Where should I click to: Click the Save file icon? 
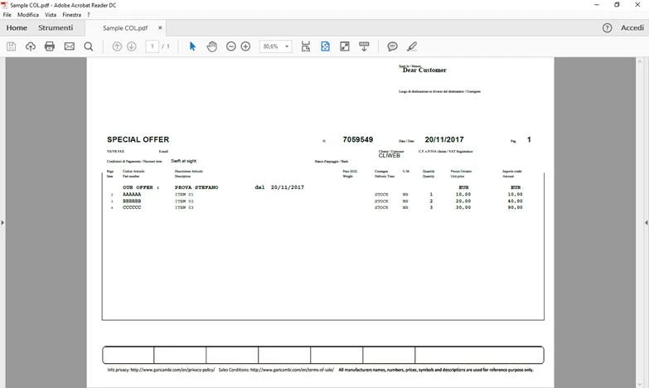(11, 46)
